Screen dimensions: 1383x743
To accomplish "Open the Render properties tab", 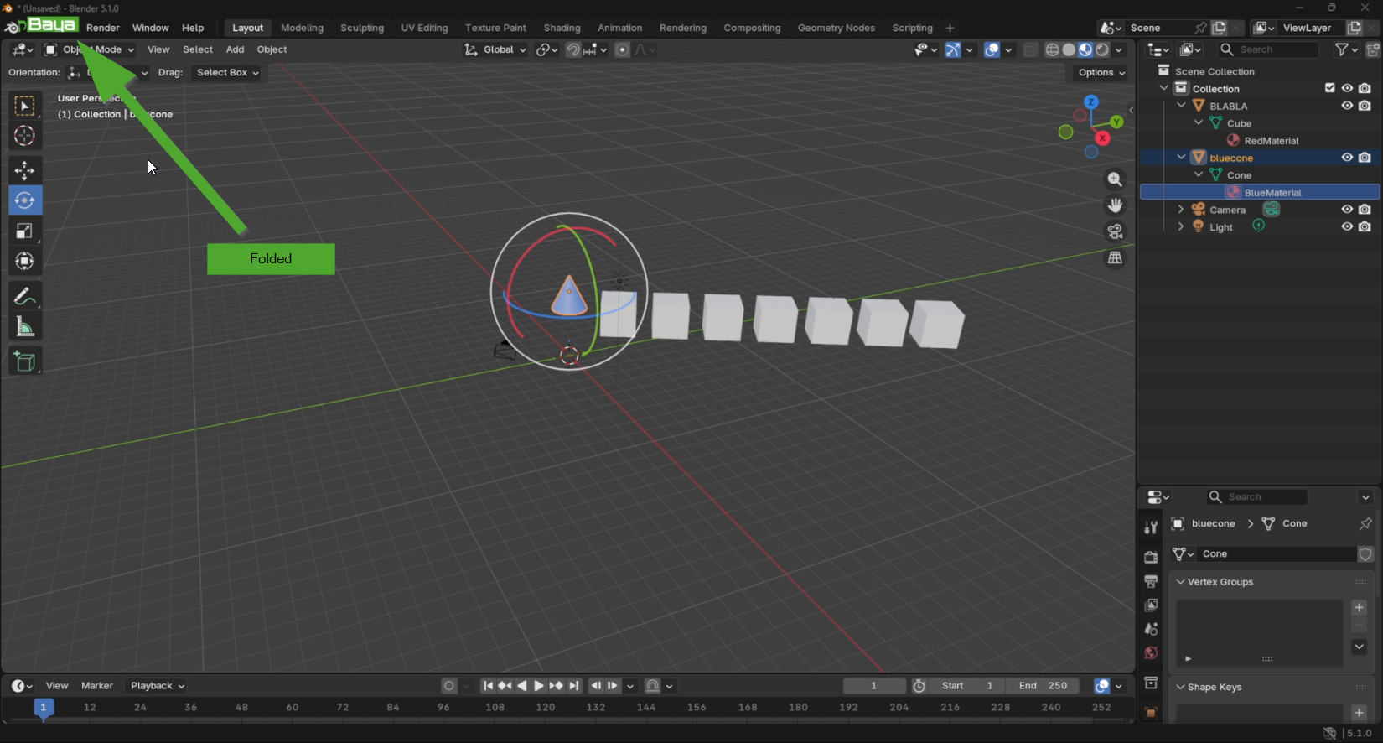I will 1151,558.
